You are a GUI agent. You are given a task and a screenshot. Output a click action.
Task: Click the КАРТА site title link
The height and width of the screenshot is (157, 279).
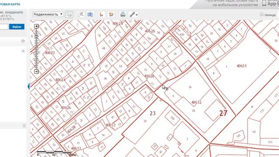(10, 4)
